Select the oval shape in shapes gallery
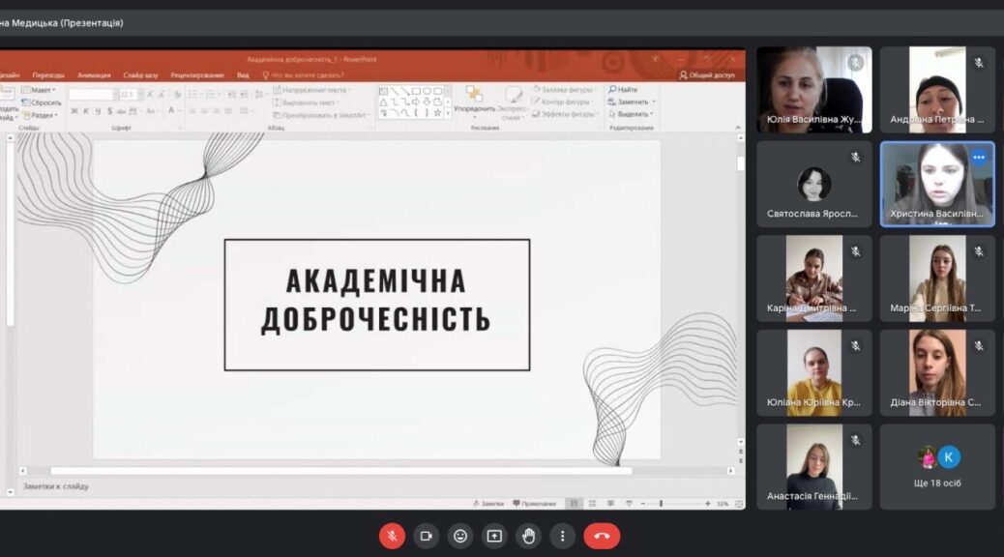Image resolution: width=1004 pixels, height=557 pixels. coord(428,91)
